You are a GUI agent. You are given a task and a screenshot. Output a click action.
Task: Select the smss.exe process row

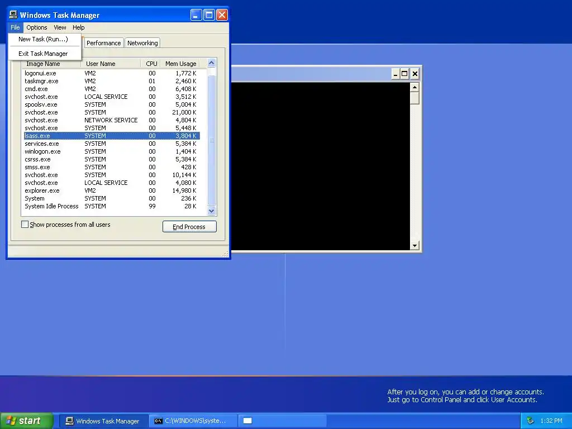tap(111, 167)
